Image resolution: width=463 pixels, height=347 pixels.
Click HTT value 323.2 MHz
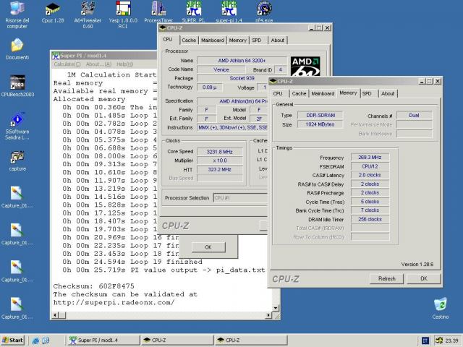coord(219,170)
